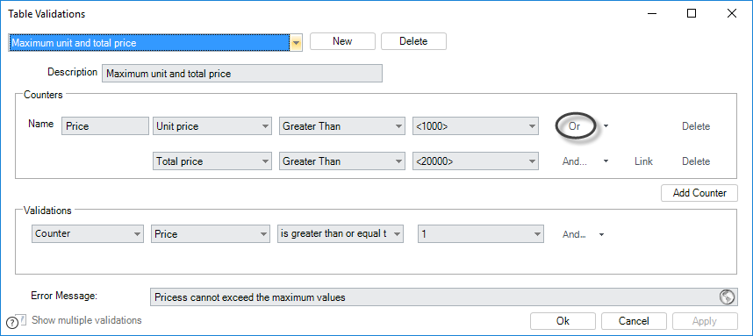Click Delete link in Total price row
Image resolution: width=753 pixels, height=336 pixels.
click(696, 161)
